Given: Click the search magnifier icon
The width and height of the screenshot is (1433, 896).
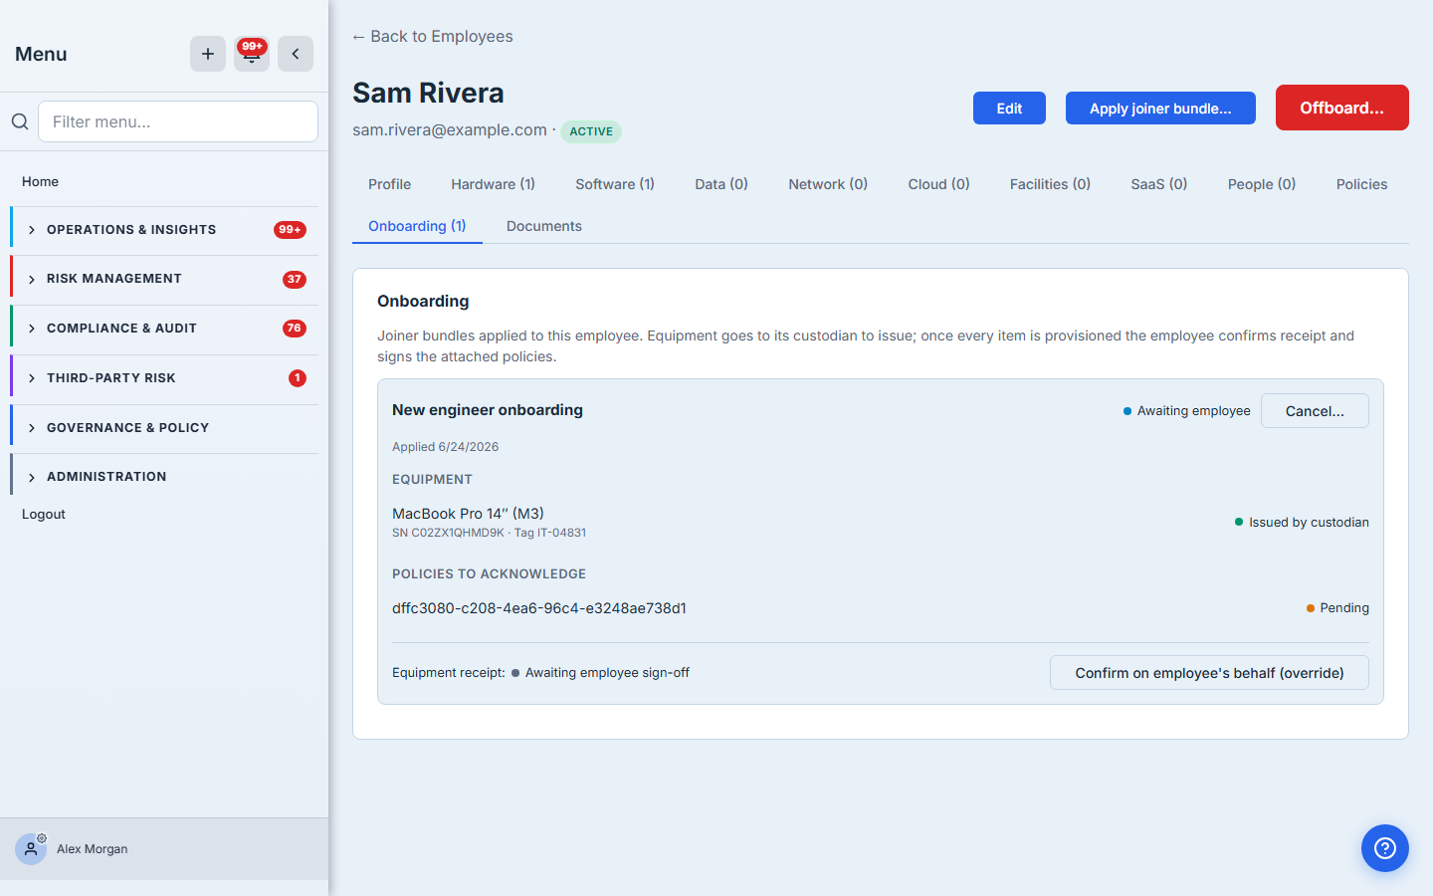Looking at the screenshot, I should click(20, 121).
